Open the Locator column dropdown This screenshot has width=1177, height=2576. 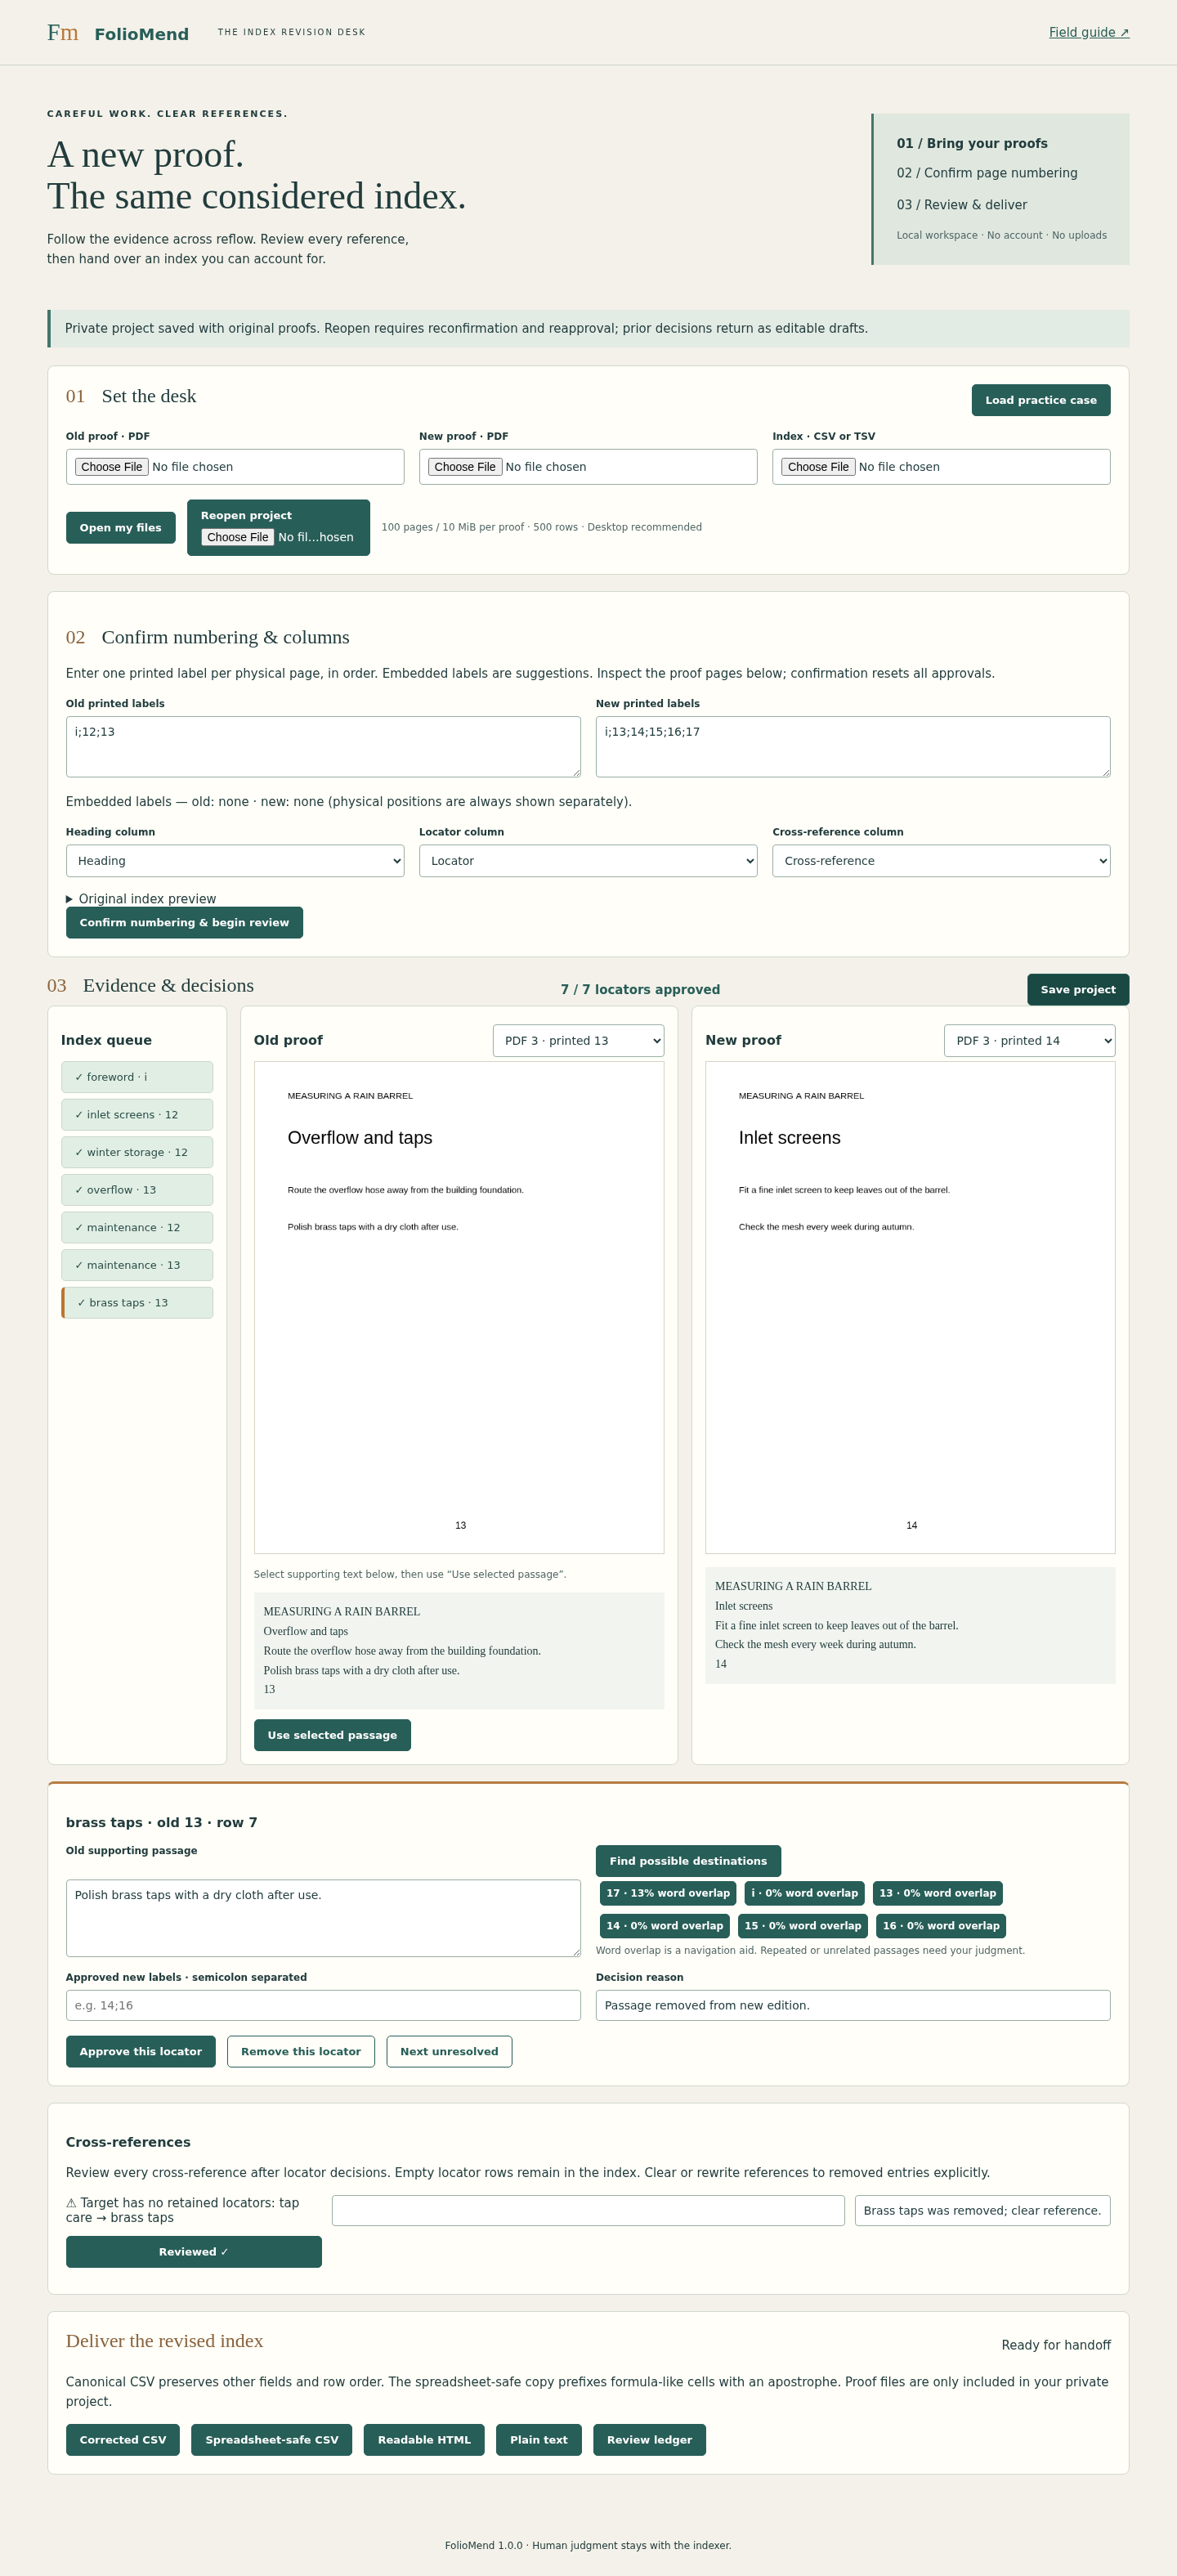click(588, 861)
